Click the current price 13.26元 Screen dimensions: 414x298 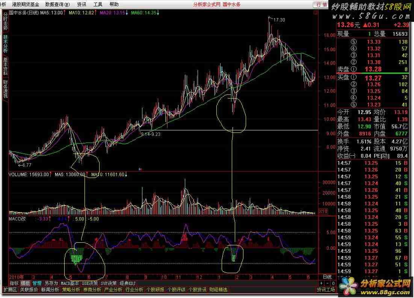349,25
